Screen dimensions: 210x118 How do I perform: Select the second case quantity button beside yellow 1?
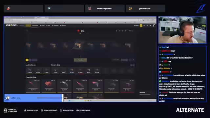[30, 60]
